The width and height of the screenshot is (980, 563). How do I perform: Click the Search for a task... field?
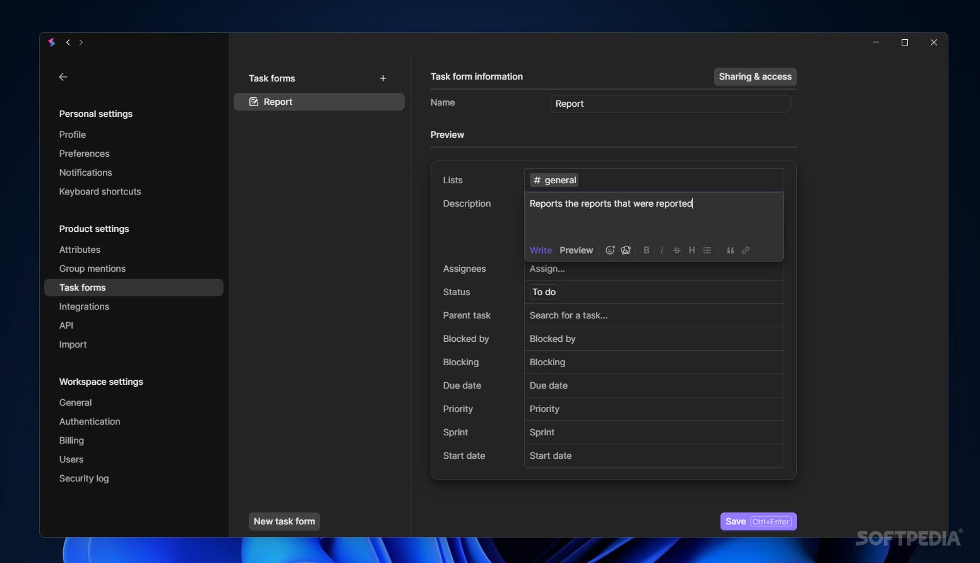tap(654, 315)
